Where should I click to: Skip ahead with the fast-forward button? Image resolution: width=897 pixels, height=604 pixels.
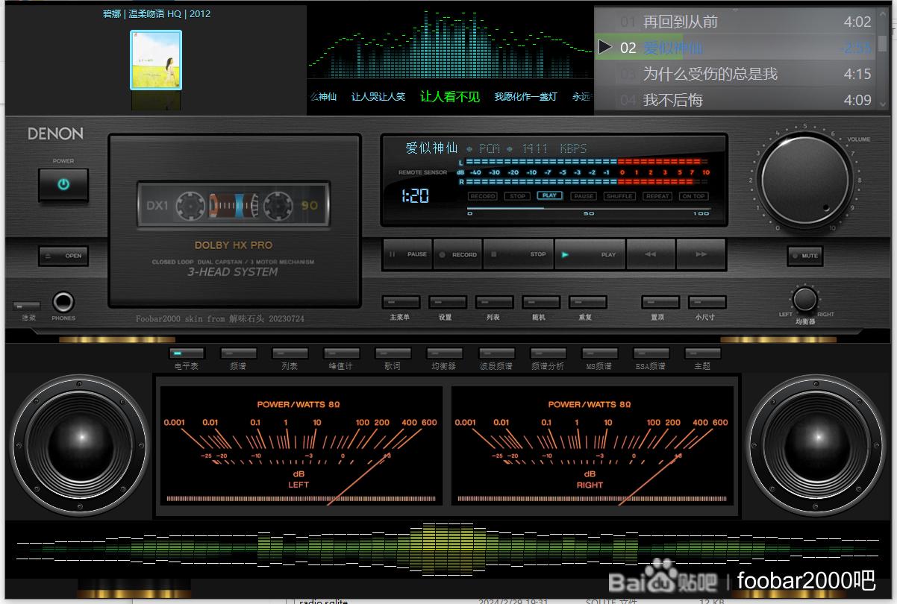coord(701,254)
